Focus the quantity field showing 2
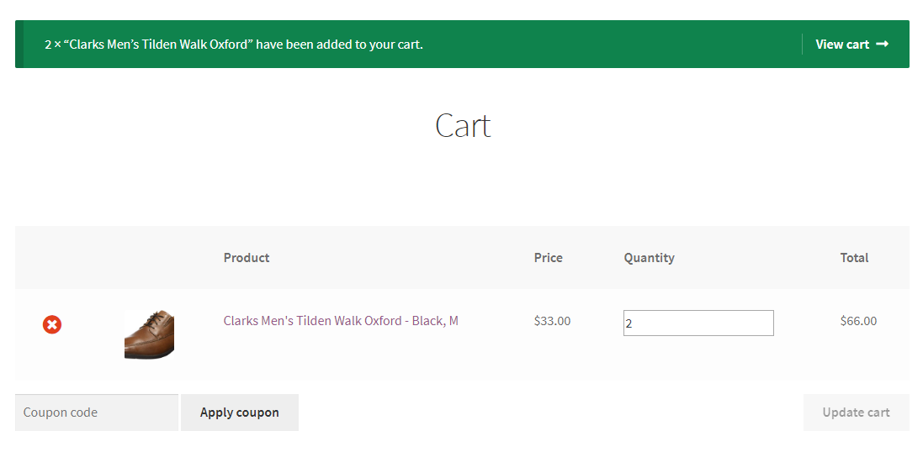Viewport: 923px width, 473px height. [698, 323]
